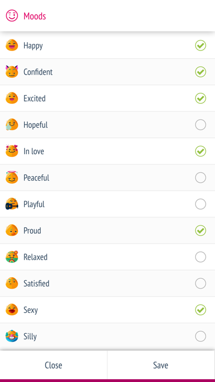Viewport: 215px width, 382px height.
Task: Choose the Peaceful mood row label
Action: click(36, 178)
